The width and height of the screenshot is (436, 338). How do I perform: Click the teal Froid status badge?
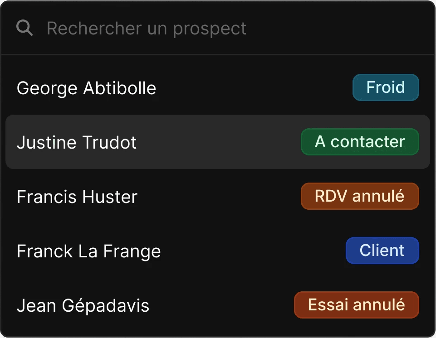coord(386,87)
